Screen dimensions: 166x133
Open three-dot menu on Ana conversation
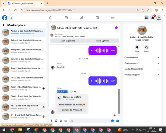click(40, 107)
